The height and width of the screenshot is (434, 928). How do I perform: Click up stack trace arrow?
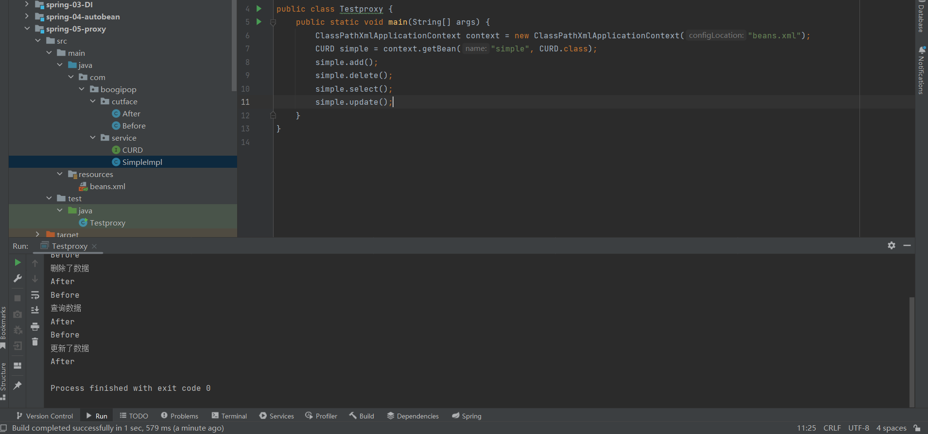35,263
